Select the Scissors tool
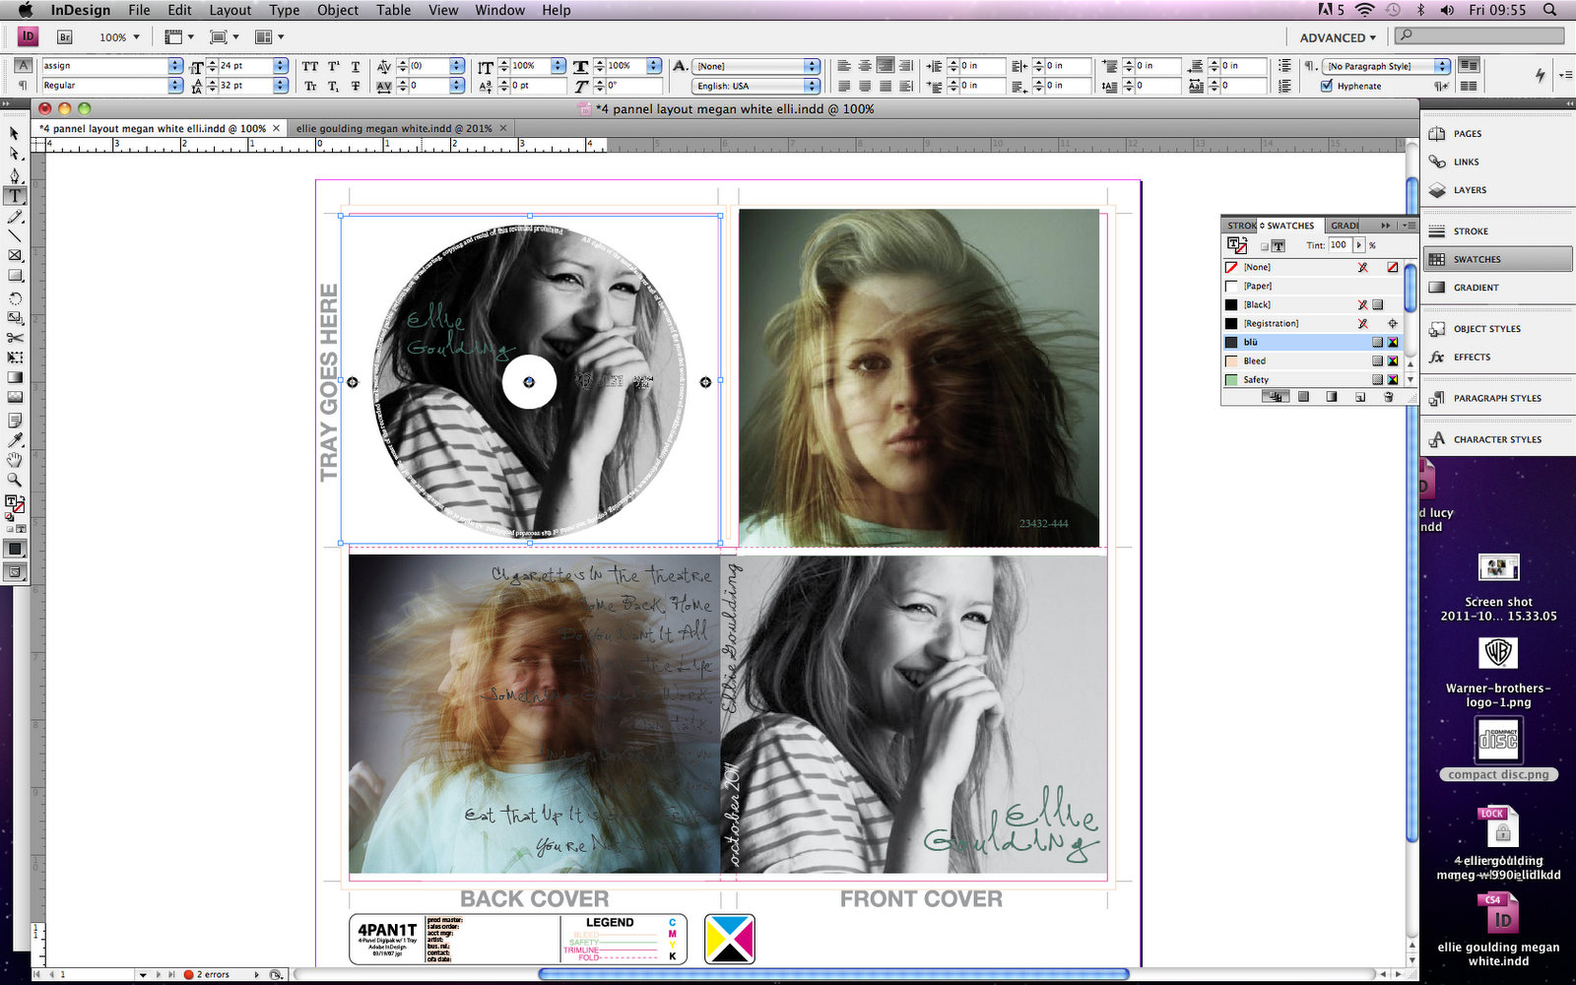The height and width of the screenshot is (985, 1576). pyautogui.click(x=15, y=338)
